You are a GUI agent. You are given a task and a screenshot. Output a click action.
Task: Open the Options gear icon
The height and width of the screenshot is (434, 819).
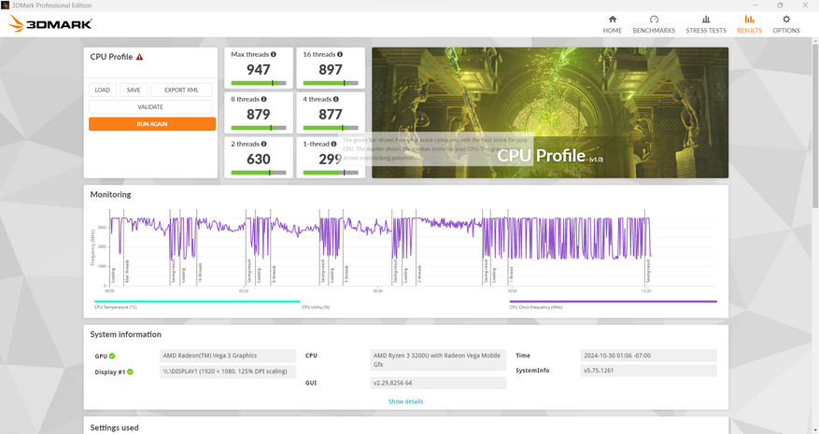pyautogui.click(x=786, y=20)
